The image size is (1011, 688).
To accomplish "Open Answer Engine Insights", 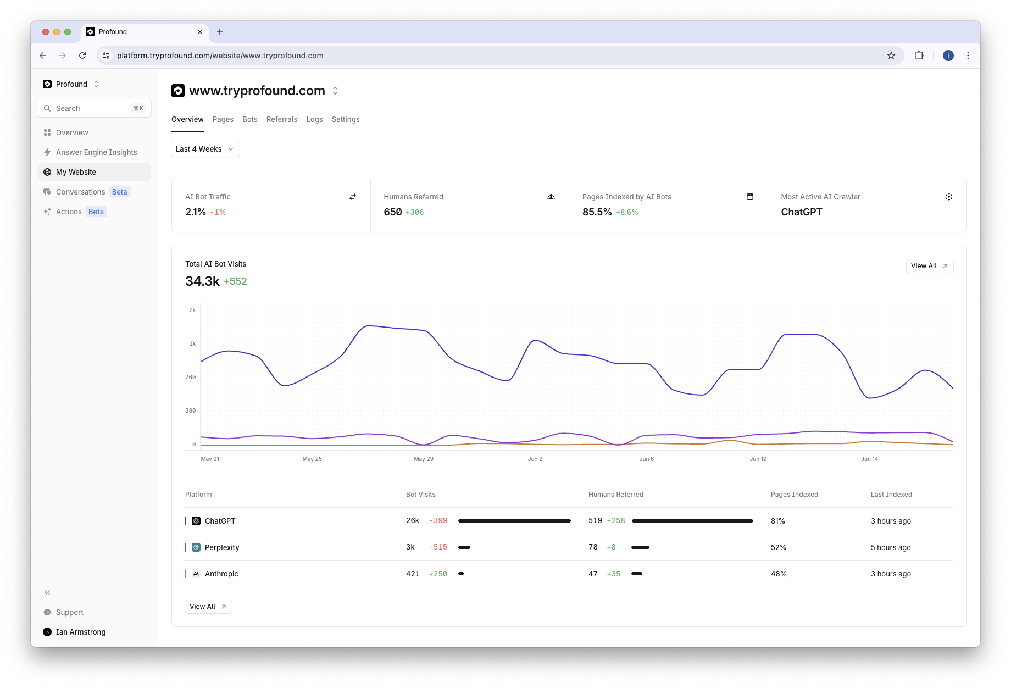I will pos(94,152).
